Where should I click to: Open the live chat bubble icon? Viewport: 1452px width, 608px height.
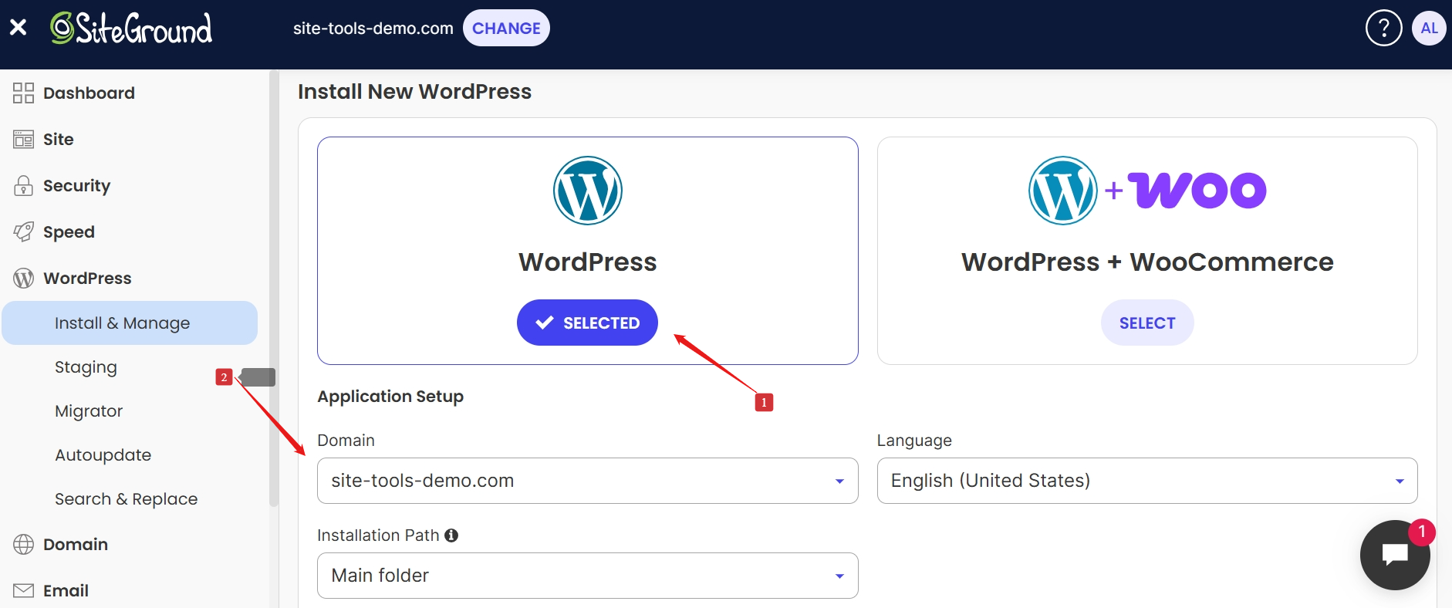click(1395, 555)
